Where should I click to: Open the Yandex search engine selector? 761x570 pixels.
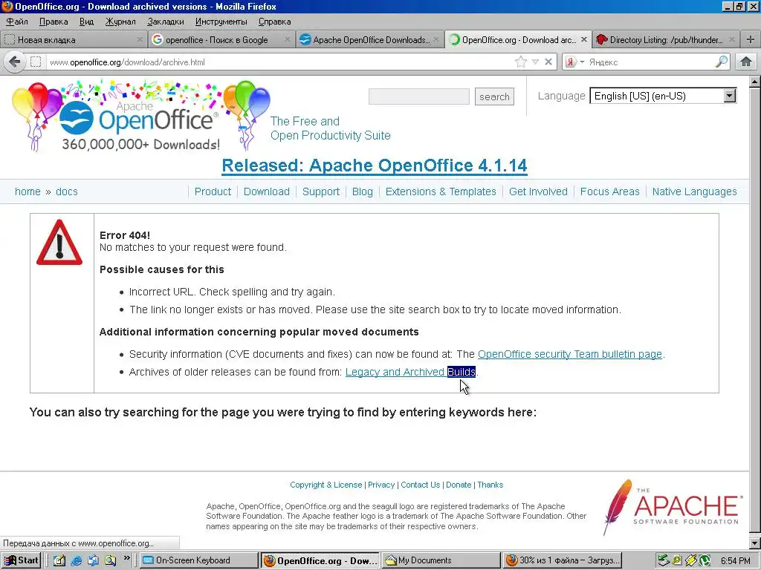575,62
